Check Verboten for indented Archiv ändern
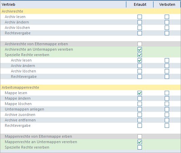 point(167,66)
